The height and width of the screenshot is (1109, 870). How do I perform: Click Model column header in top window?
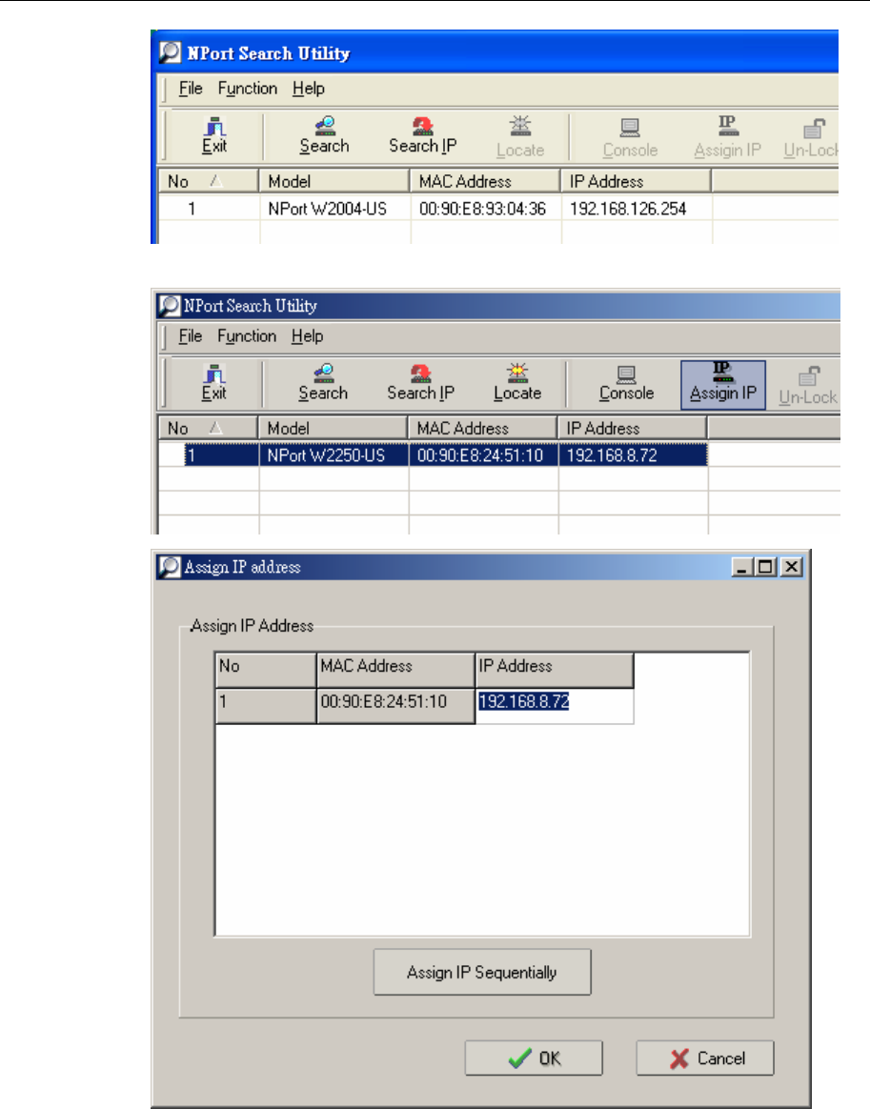pos(334,181)
